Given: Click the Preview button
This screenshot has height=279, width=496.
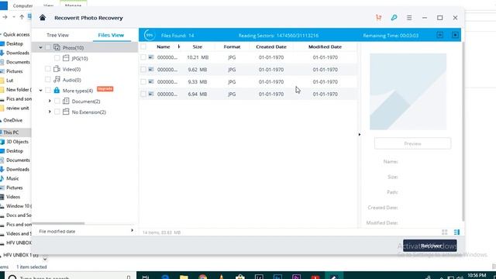Looking at the screenshot, I should (x=412, y=143).
